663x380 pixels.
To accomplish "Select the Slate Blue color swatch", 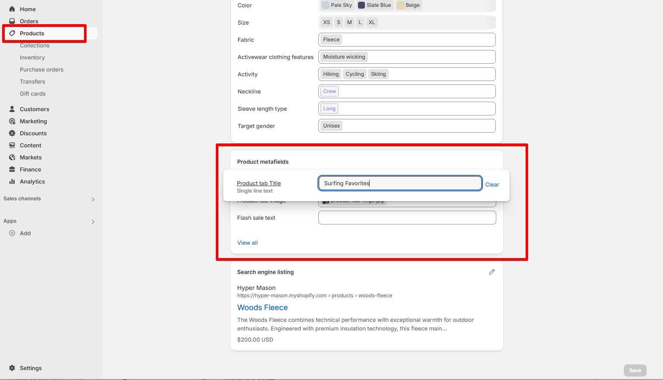I will (374, 5).
